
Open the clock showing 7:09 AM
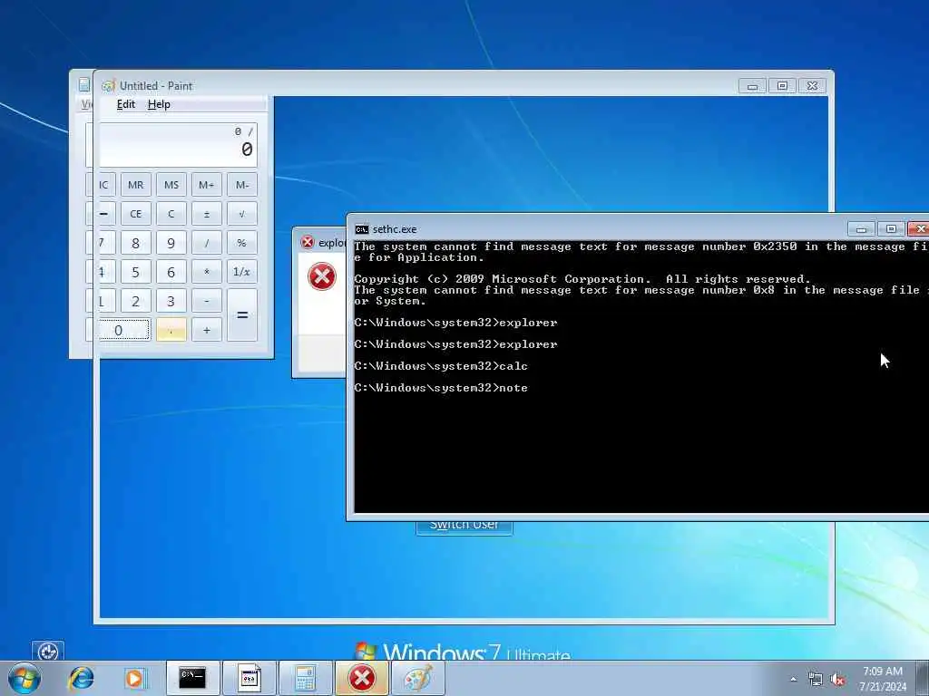(883, 679)
